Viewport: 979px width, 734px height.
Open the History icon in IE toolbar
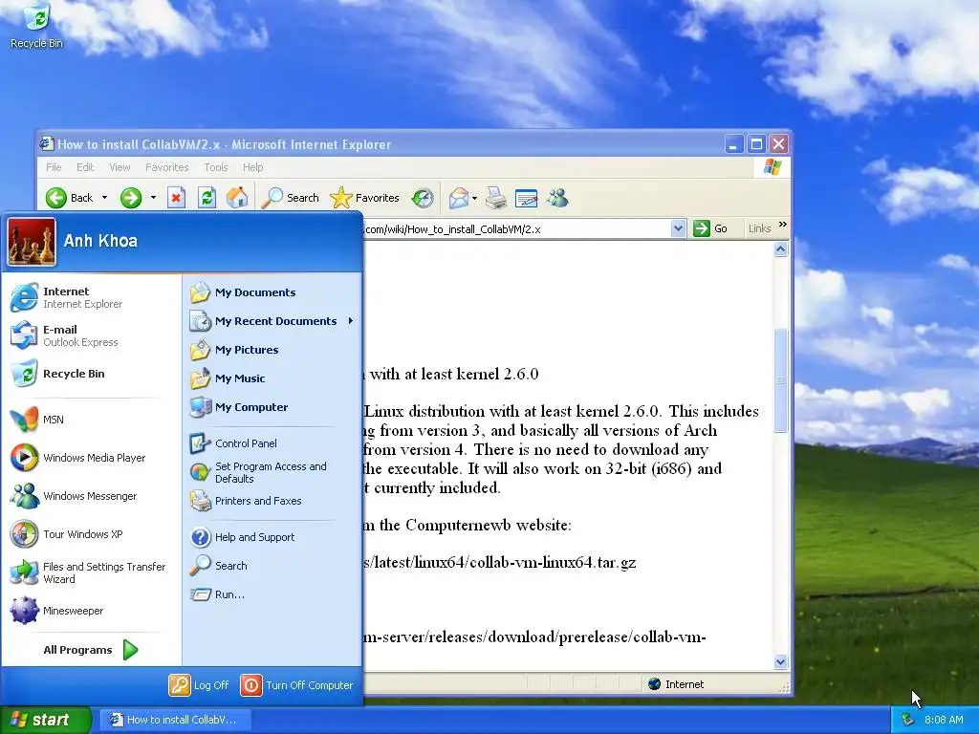point(423,198)
